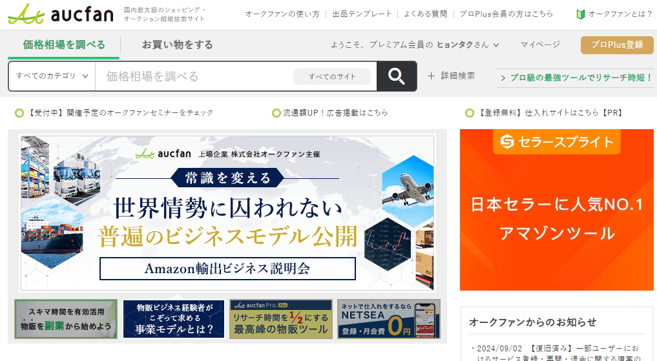Click the arrow icon before プロ級の最強ツール
The image size is (657, 361).
(x=503, y=78)
